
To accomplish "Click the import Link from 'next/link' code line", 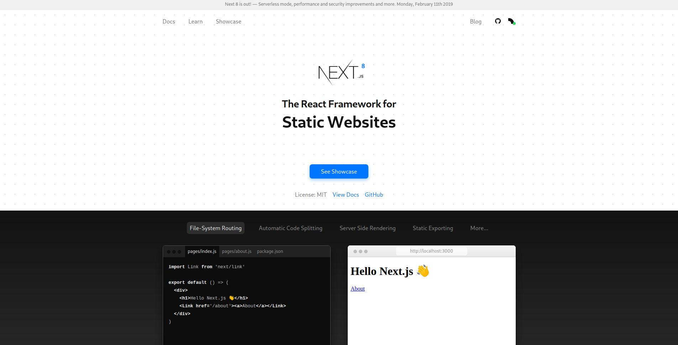I will pyautogui.click(x=206, y=267).
